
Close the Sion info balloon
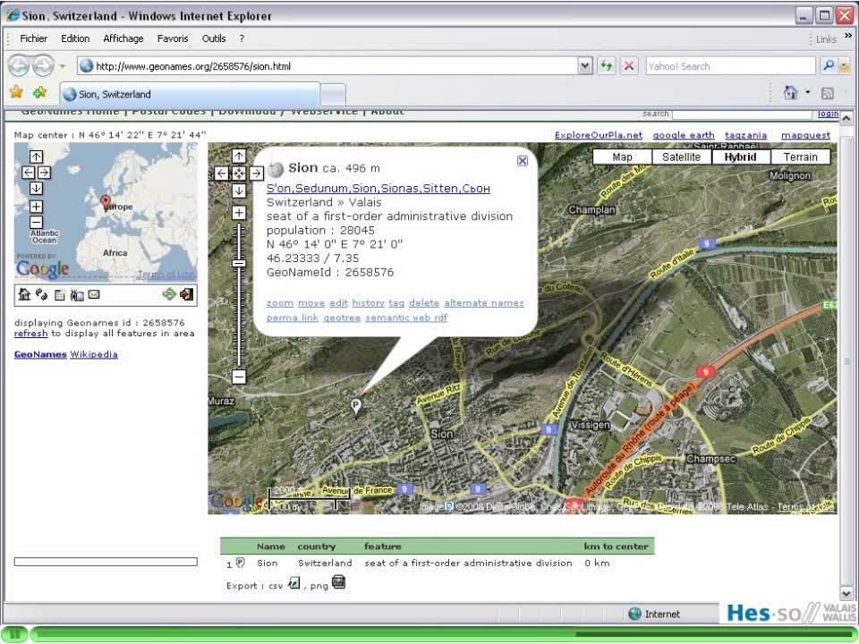tap(523, 160)
